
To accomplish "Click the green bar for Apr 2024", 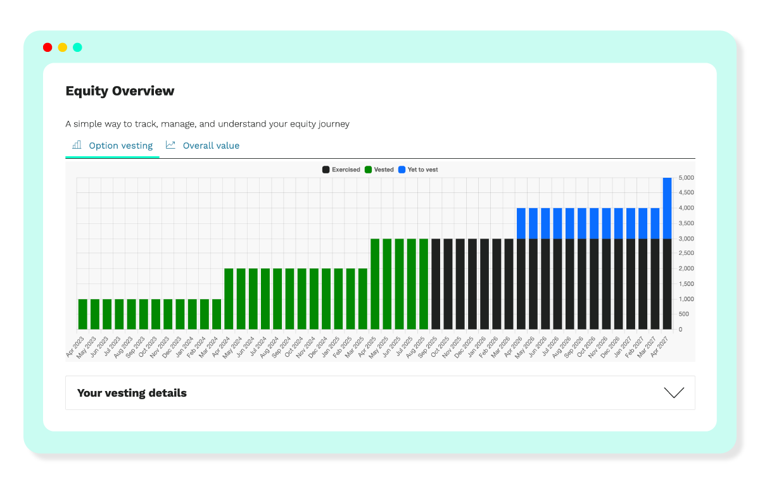I will [229, 299].
